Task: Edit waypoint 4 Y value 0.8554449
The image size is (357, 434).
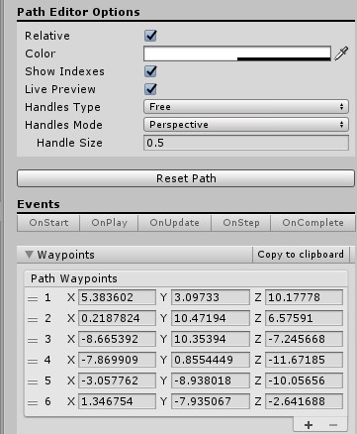Action: 211,360
